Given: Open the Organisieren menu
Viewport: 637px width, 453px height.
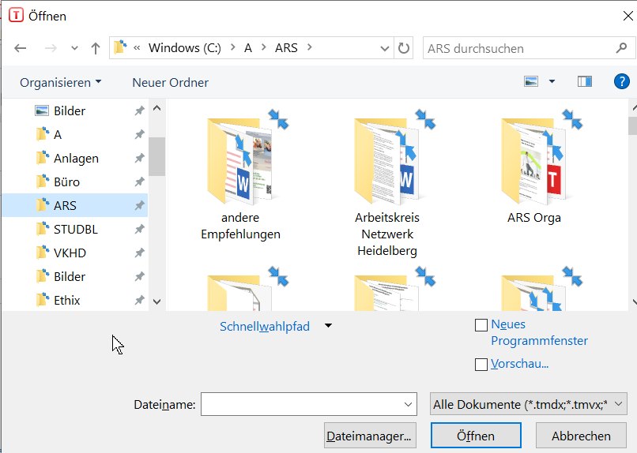Looking at the screenshot, I should tap(61, 82).
